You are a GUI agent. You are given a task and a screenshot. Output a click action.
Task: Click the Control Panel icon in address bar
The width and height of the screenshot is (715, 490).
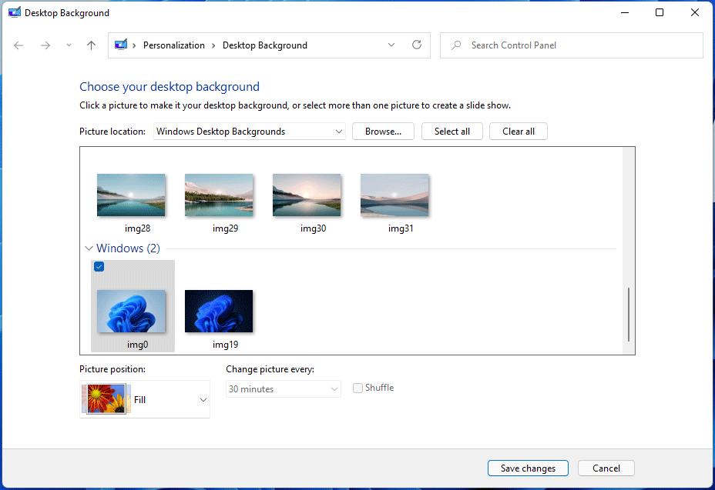pos(121,45)
